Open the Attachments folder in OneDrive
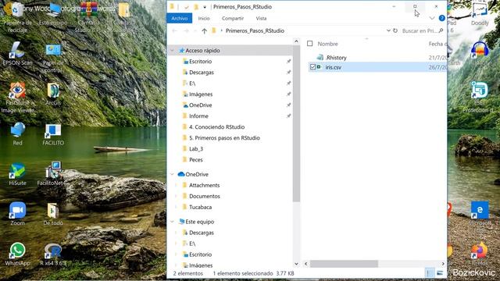The height and width of the screenshot is (281, 500). click(204, 185)
